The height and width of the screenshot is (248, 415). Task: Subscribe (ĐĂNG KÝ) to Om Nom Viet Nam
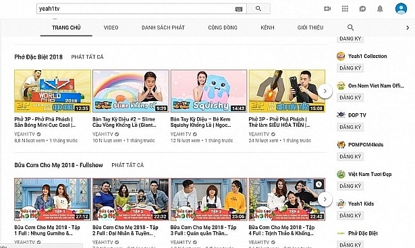[350, 98]
